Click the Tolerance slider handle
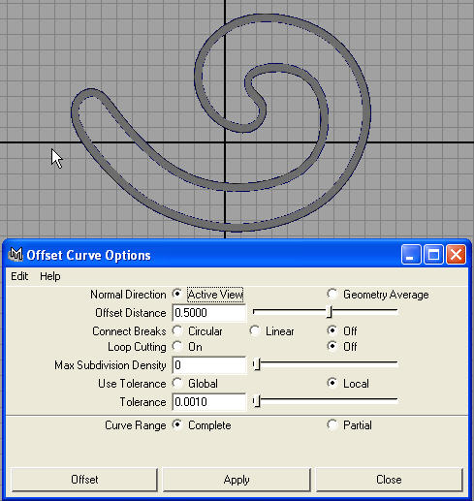The height and width of the screenshot is (501, 474). [257, 401]
